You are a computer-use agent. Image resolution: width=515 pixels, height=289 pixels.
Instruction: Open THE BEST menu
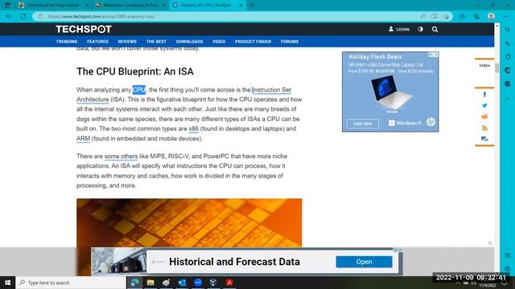156,42
